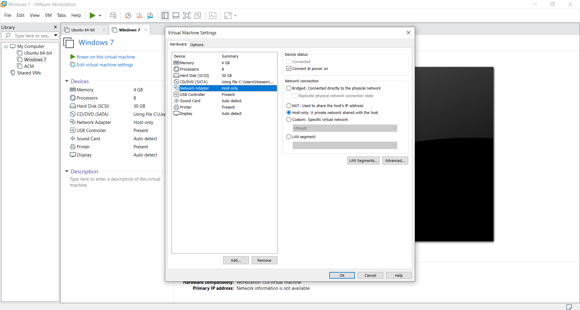Screen dimensions: 580x310
Task: Click the Unity mode toolbar icon
Action: tap(198, 15)
